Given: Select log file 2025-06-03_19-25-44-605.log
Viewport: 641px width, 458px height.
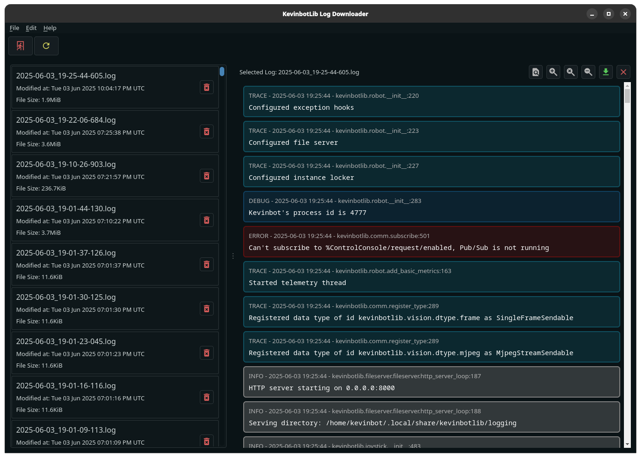Looking at the screenshot, I should pos(115,87).
